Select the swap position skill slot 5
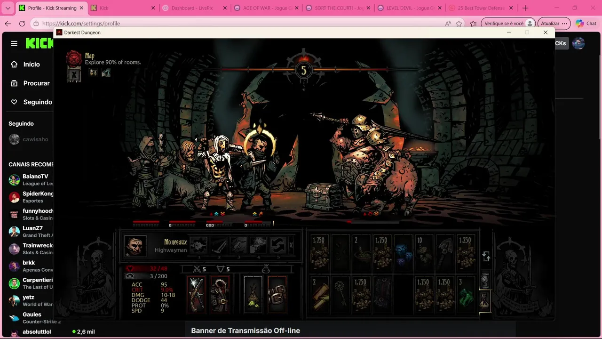Image resolution: width=602 pixels, height=339 pixels. pyautogui.click(x=278, y=245)
